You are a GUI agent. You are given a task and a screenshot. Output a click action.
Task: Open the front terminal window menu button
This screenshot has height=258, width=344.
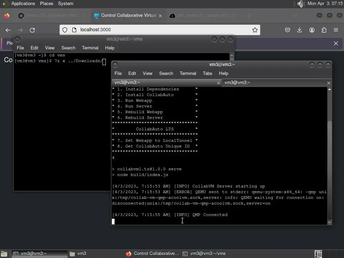115,64
